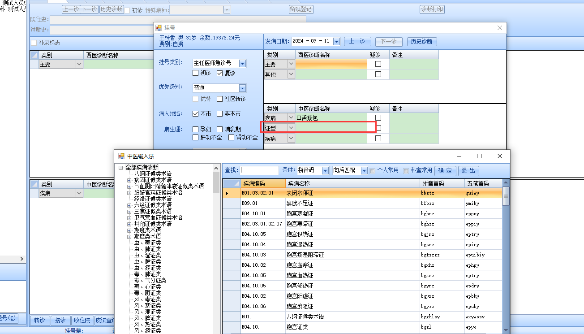Click the 接诊 button at bottom
The height and width of the screenshot is (334, 584).
(x=60, y=320)
